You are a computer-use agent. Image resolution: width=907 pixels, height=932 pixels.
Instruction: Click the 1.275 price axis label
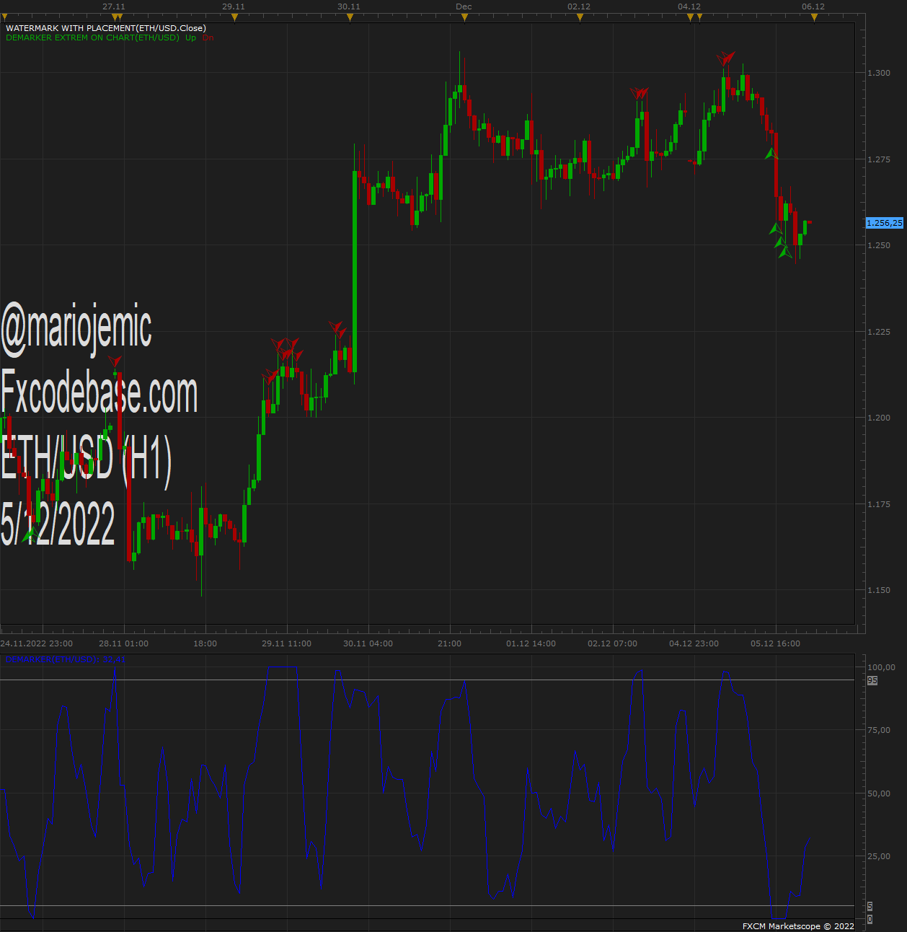click(878, 159)
